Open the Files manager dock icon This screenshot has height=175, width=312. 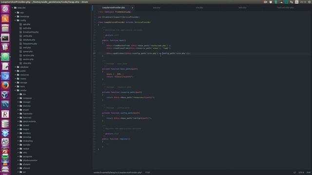pos(5,28)
